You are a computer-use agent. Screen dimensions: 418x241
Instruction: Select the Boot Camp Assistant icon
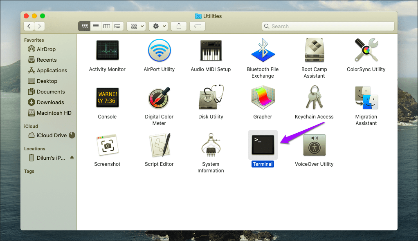(x=314, y=51)
